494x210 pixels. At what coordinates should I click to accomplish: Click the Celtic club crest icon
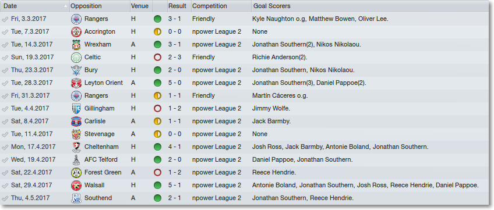coord(76,57)
